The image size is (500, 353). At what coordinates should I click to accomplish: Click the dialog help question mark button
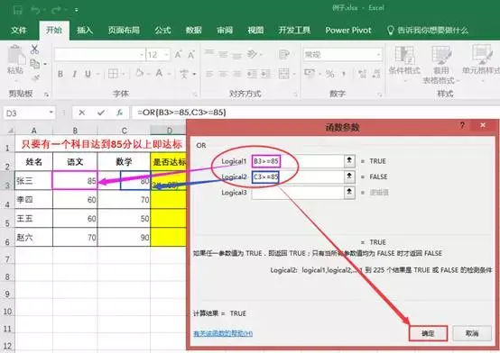(462, 126)
